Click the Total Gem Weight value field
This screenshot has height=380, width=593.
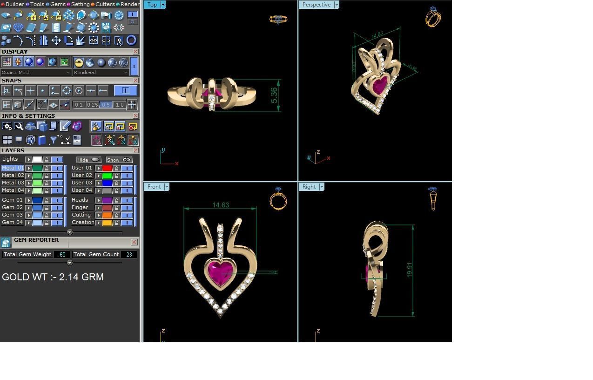click(x=62, y=254)
